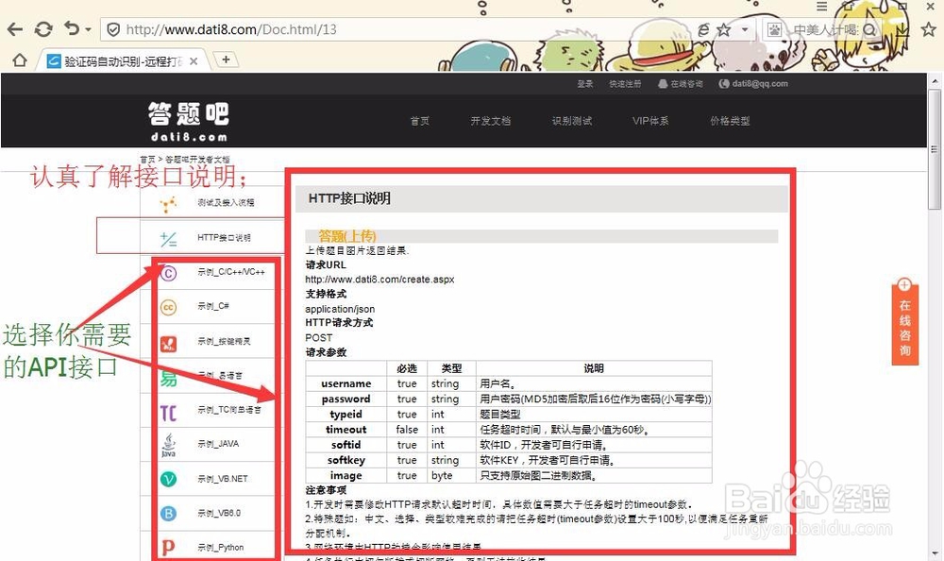Image resolution: width=944 pixels, height=561 pixels.
Task: Click the green 易 language icon
Action: 168,379
